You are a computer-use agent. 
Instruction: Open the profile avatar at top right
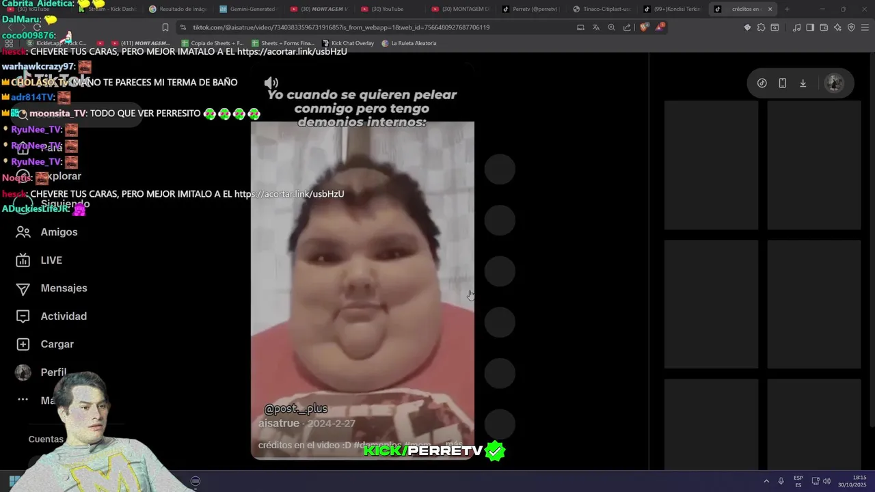(x=834, y=83)
